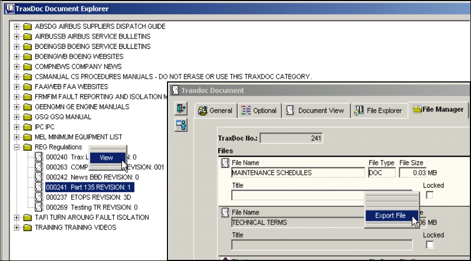Click open folder icon of REG Regulations
This screenshot has height=261, width=471.
27,147
